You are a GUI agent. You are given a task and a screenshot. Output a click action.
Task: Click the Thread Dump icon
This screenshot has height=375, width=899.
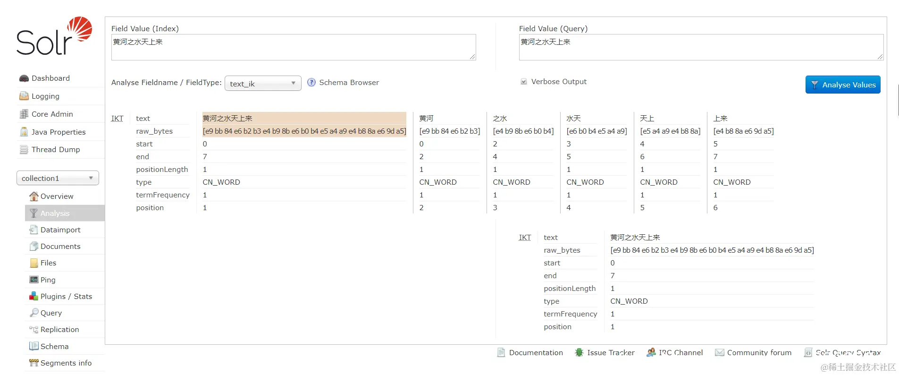pos(24,150)
